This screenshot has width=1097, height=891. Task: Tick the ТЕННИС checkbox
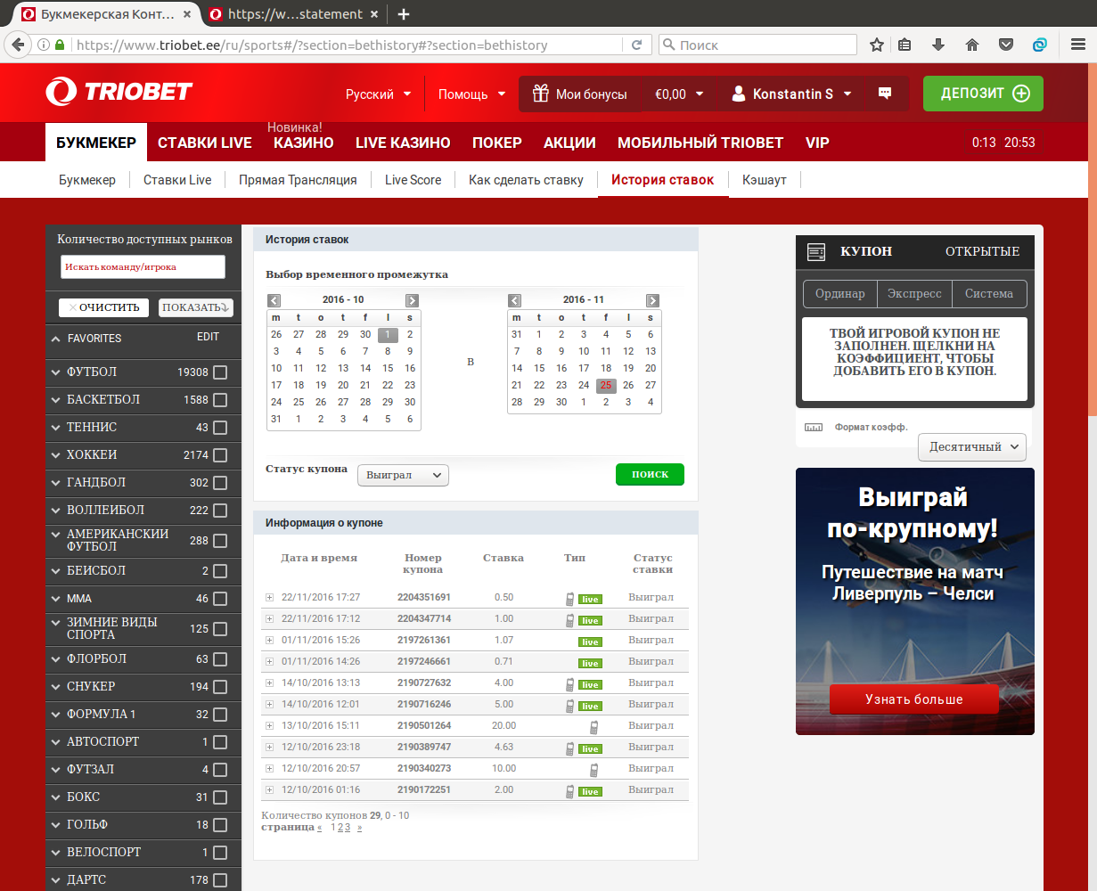click(220, 428)
